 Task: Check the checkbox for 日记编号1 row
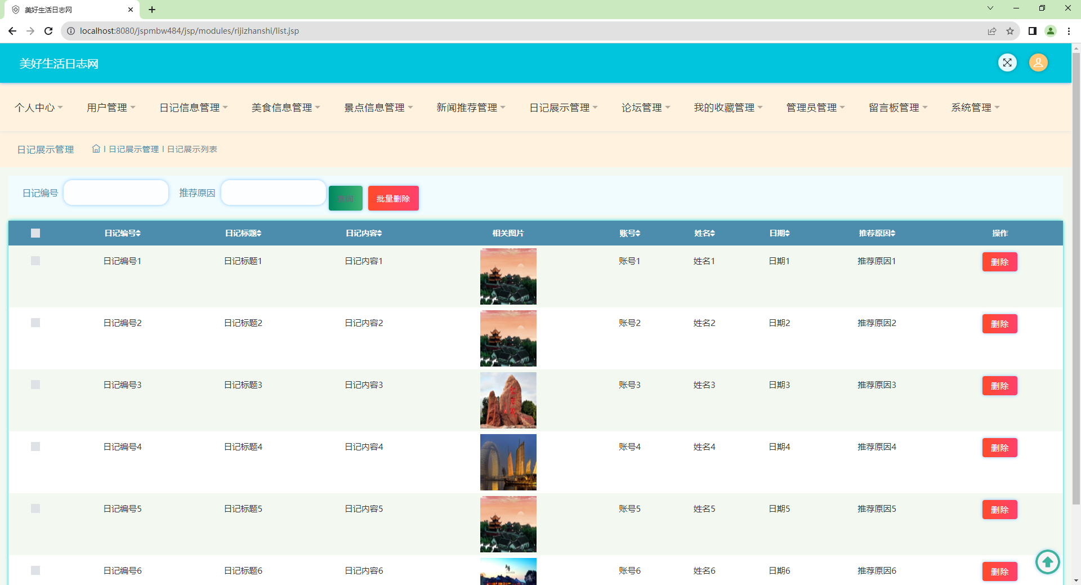pos(35,261)
